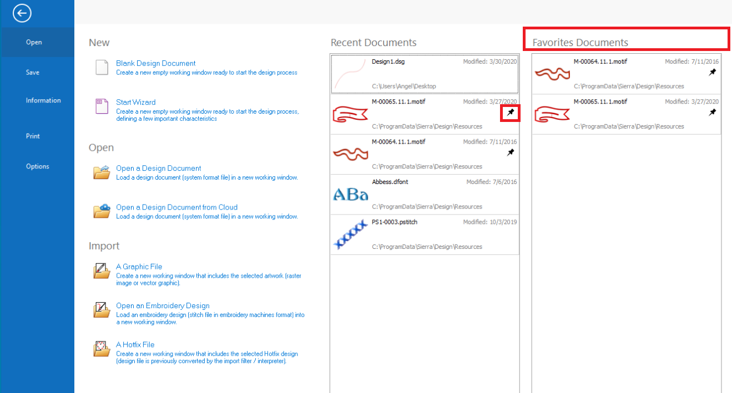Open the Information section
This screenshot has height=393, width=732.
click(x=43, y=100)
